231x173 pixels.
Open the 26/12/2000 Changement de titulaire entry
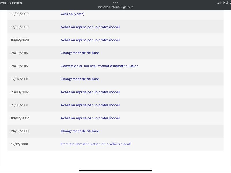(115, 131)
